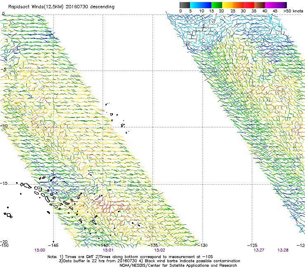Click the orange 25-30 knots color band
Screen dimensions: 305x268
pyautogui.click(x=238, y=5)
